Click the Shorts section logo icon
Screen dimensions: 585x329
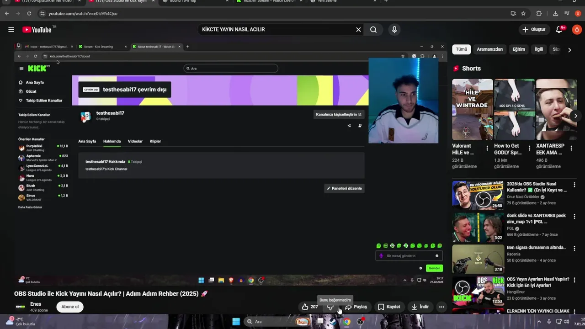tap(456, 69)
